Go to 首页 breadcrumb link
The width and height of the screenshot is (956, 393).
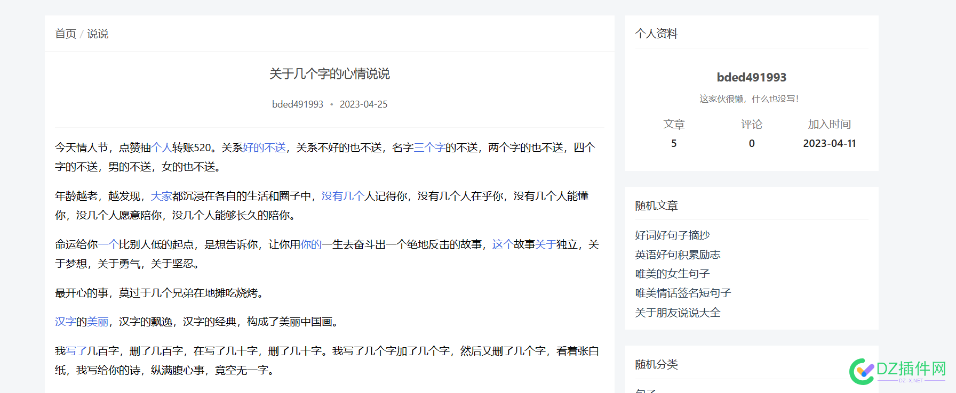(66, 34)
